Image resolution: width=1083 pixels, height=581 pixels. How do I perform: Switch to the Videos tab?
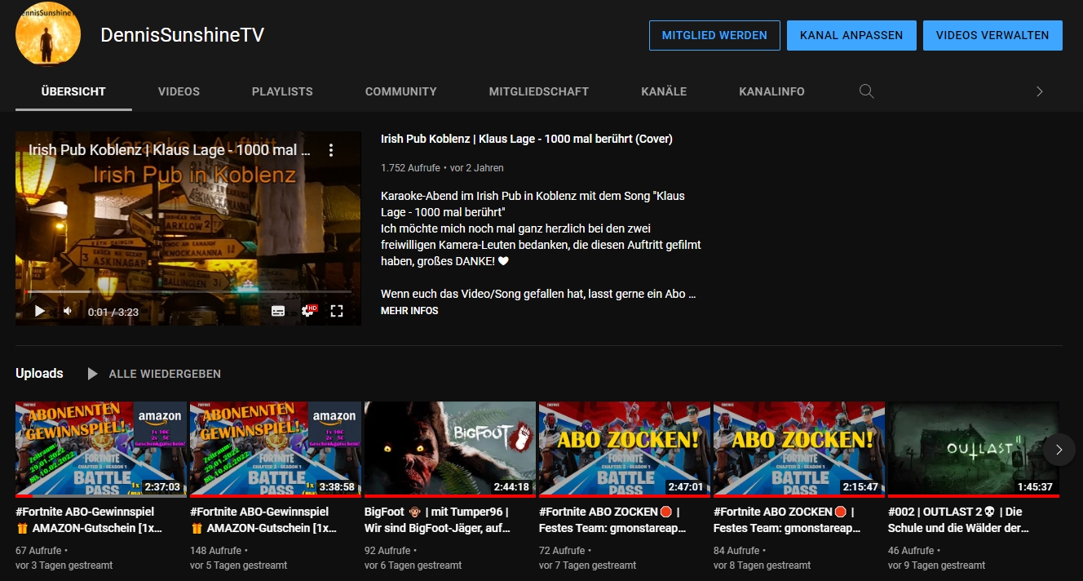(x=179, y=91)
